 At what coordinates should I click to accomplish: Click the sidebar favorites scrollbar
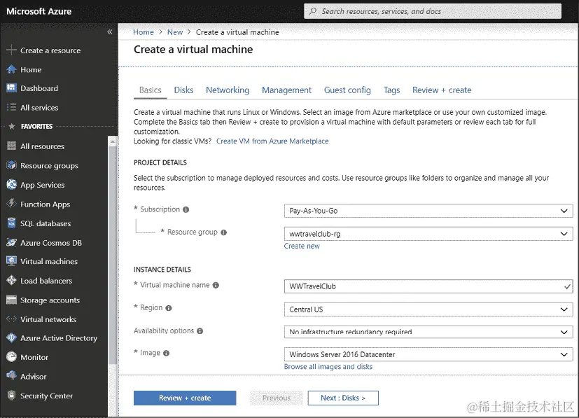[113, 255]
